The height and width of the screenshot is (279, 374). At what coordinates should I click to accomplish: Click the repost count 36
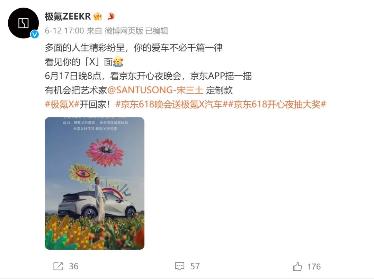point(74,266)
